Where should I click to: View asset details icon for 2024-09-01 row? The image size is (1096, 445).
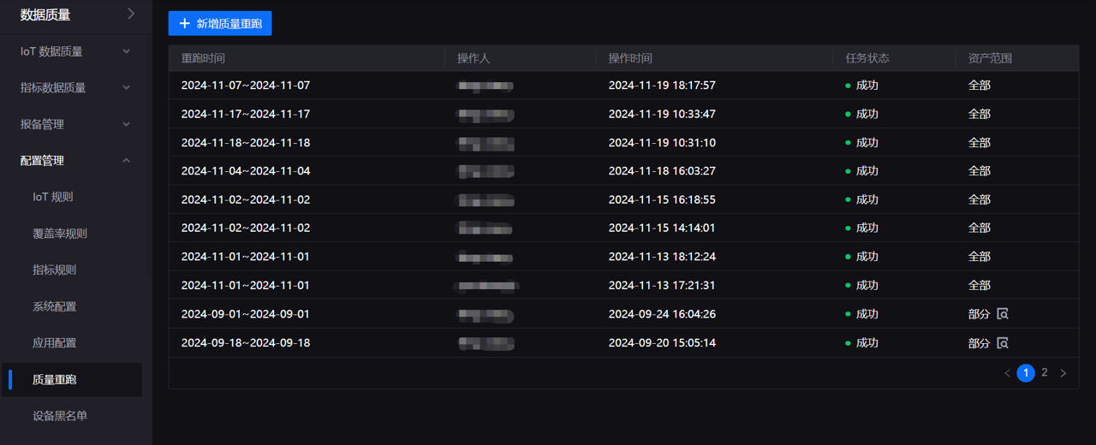[1003, 314]
